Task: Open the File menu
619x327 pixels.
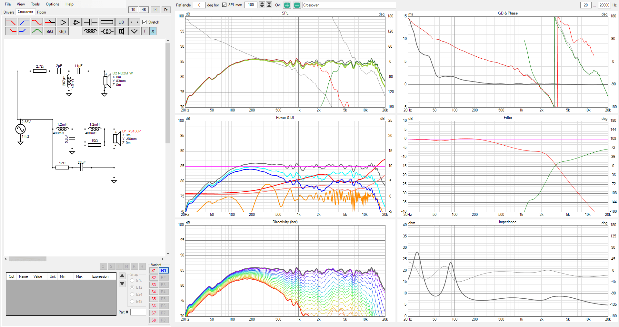Action: pos(8,4)
